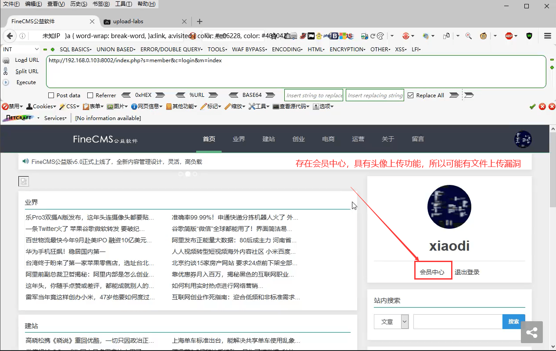This screenshot has width=556, height=351.
Task: Go to 业界 in site navigation
Action: coord(239,139)
